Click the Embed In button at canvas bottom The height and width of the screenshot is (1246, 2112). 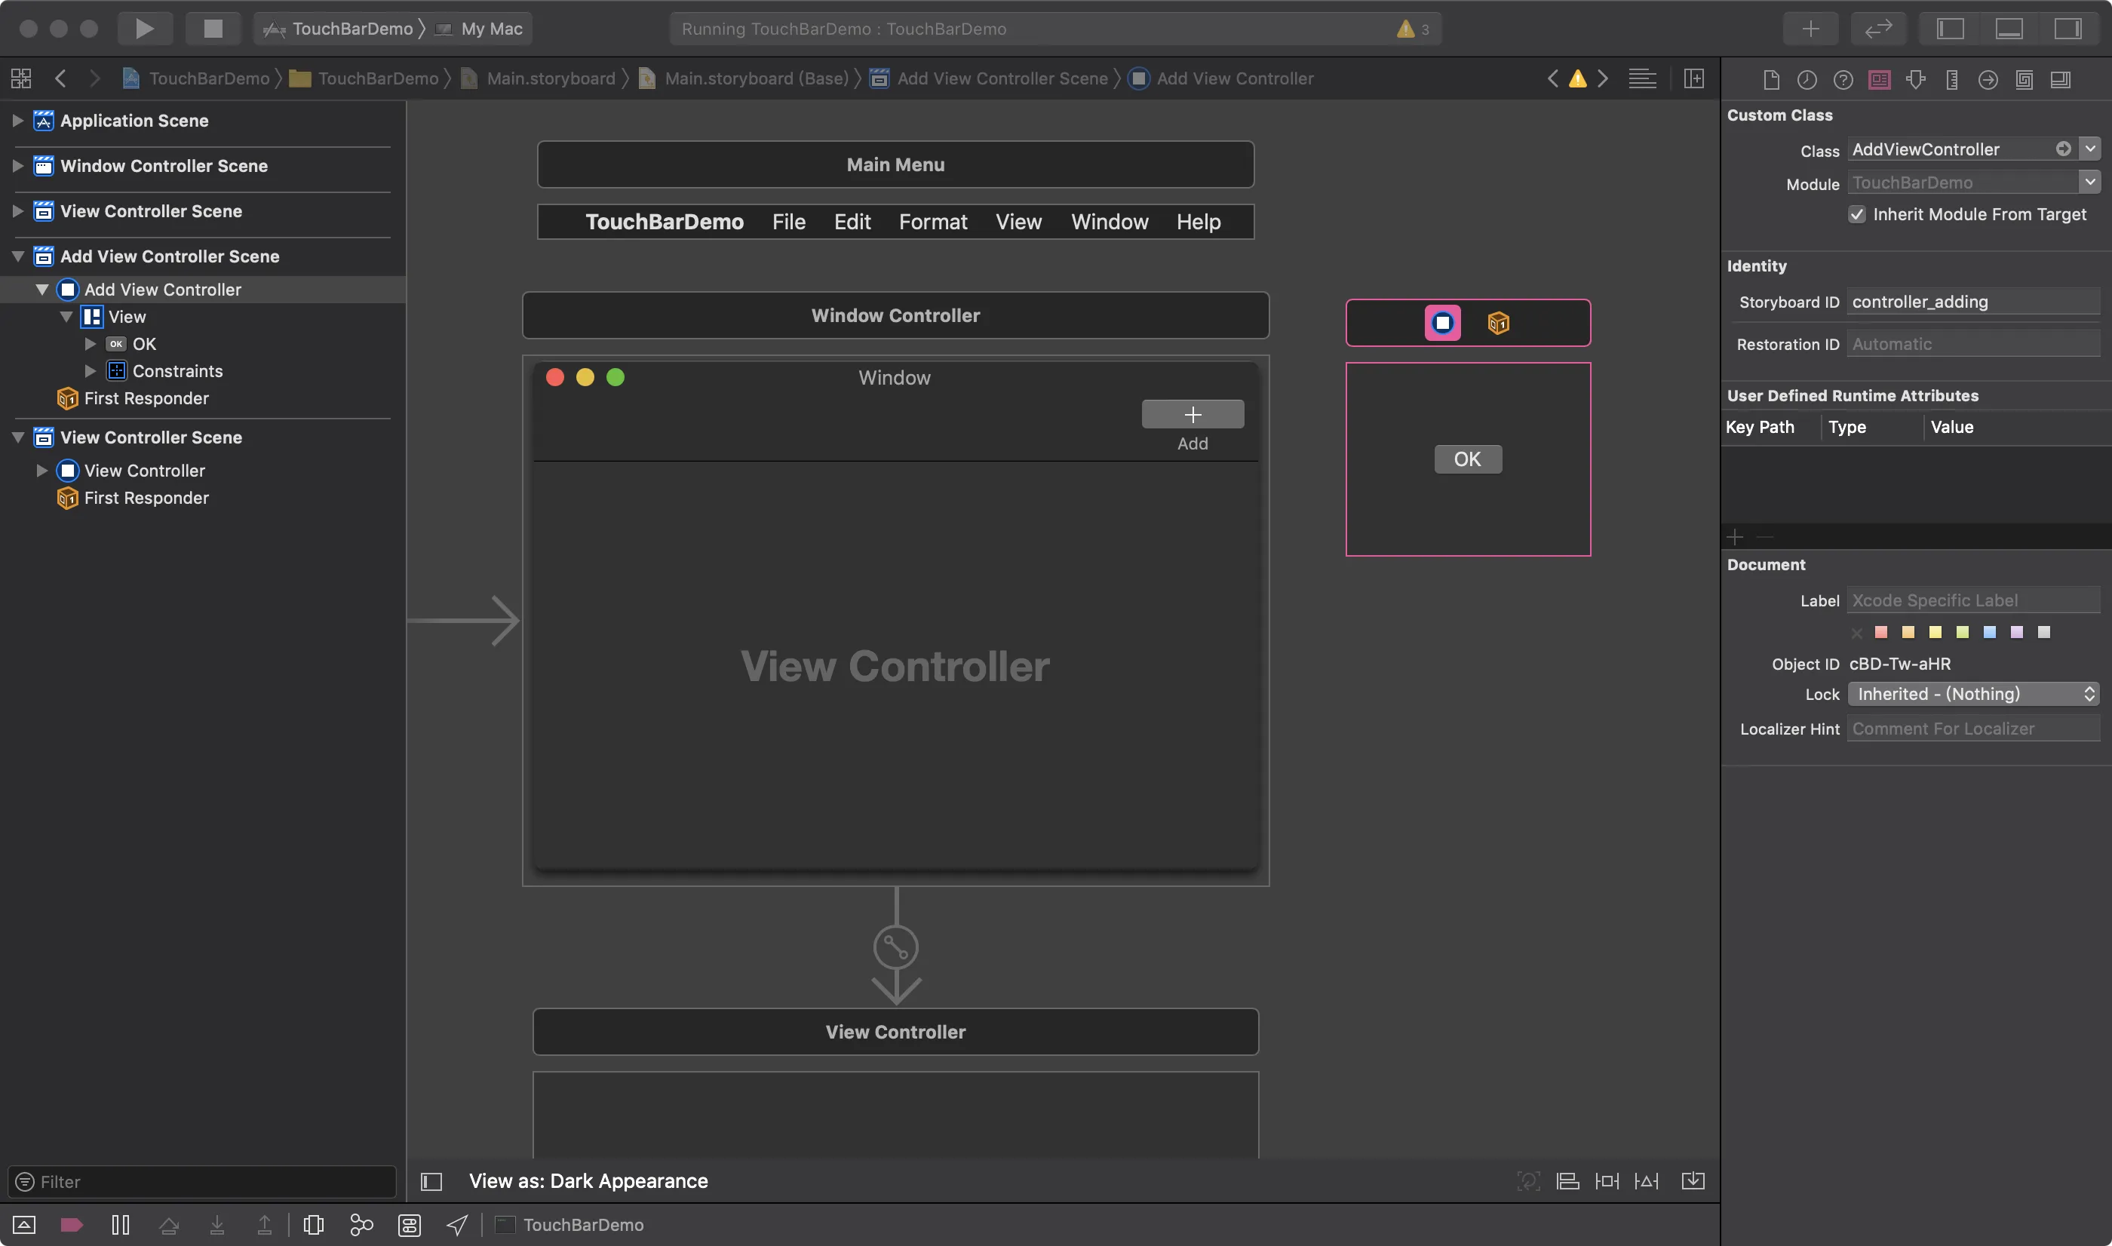[x=1693, y=1181]
